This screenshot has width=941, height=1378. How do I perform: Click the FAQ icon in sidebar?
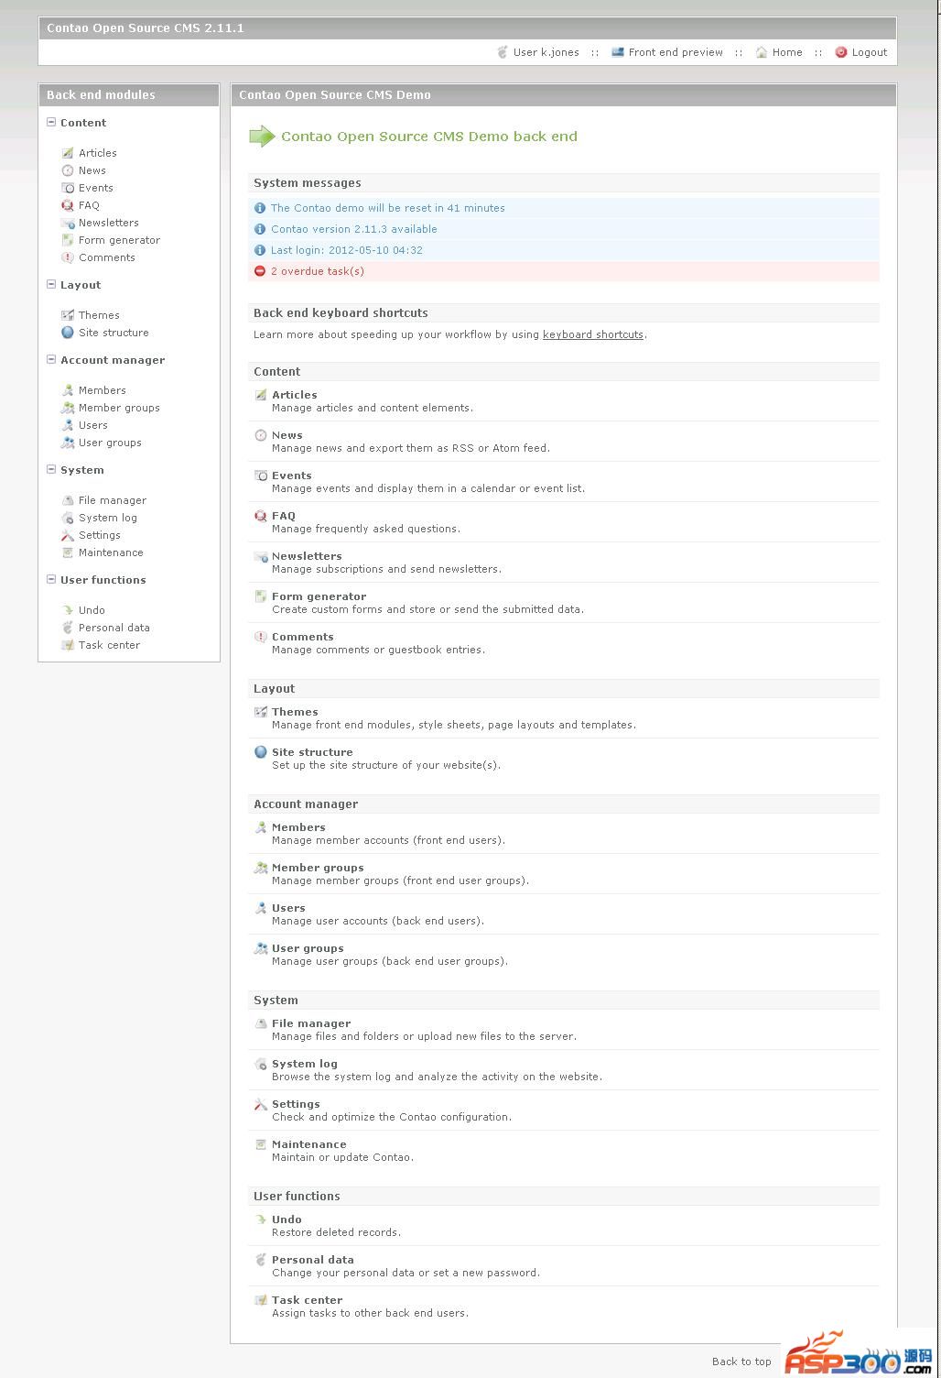pyautogui.click(x=67, y=205)
